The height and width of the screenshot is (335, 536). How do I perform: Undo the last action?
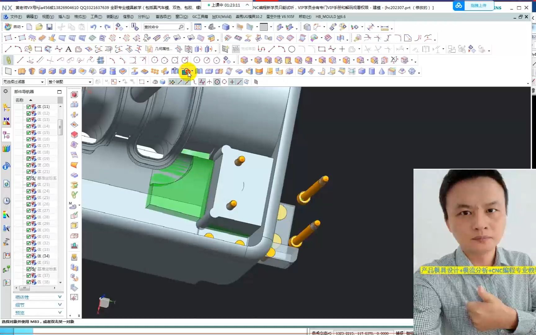click(93, 27)
